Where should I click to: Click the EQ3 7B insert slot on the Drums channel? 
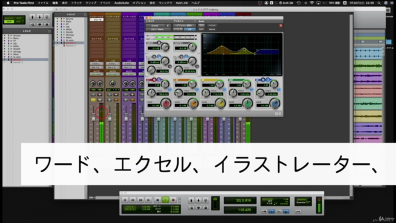97,19
